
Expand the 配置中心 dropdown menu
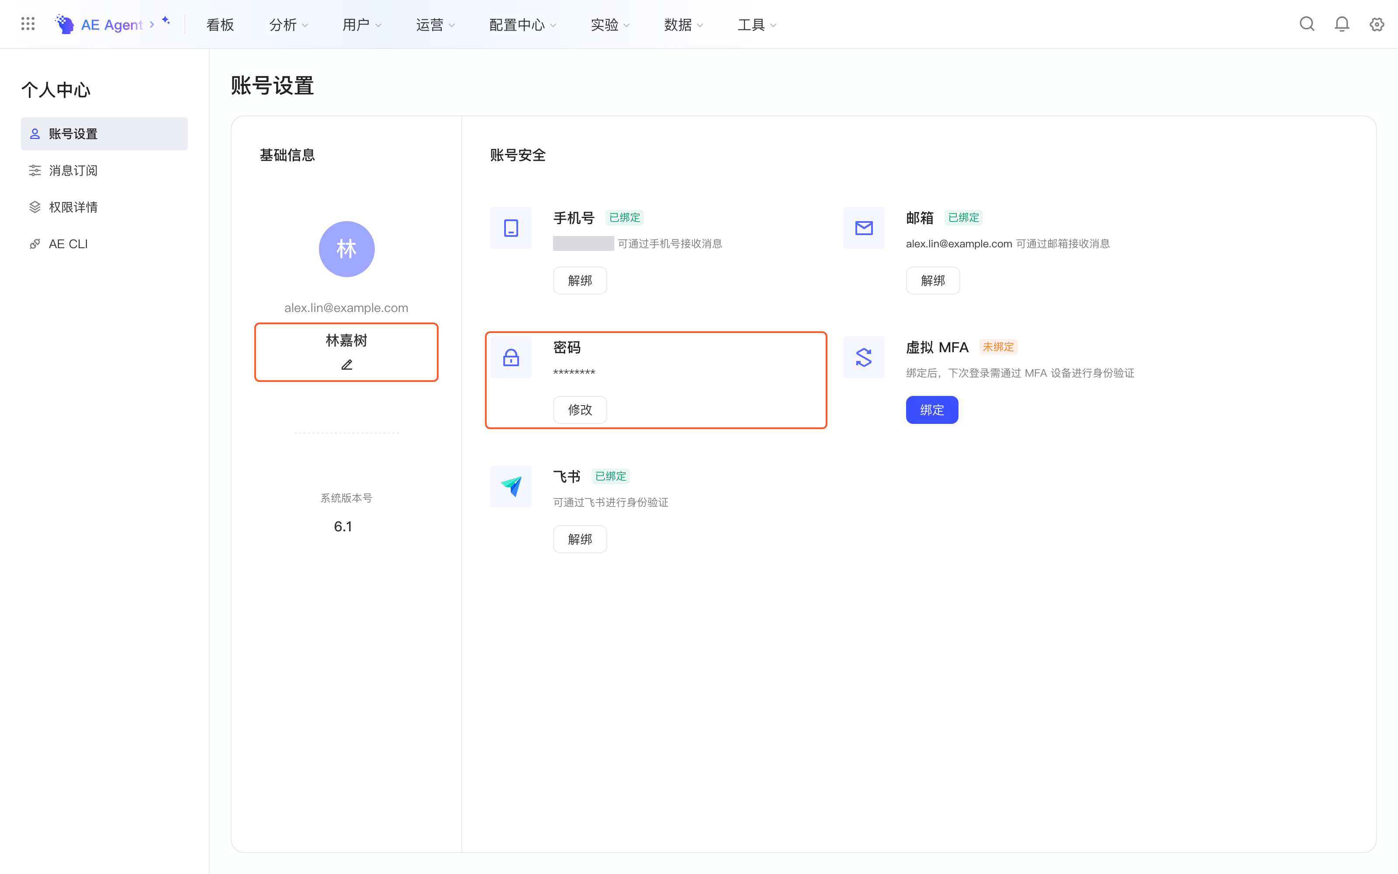pyautogui.click(x=523, y=25)
